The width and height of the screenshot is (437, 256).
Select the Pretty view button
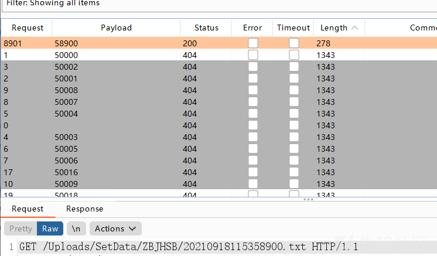pos(21,228)
